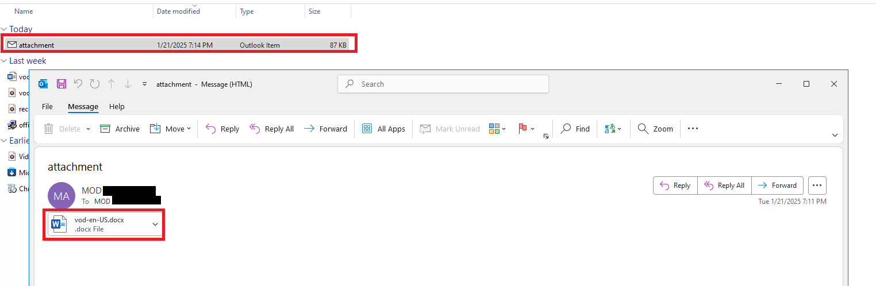Collapse the Last week group in Explorer
Viewport: 876px width, 286px height.
click(4, 61)
